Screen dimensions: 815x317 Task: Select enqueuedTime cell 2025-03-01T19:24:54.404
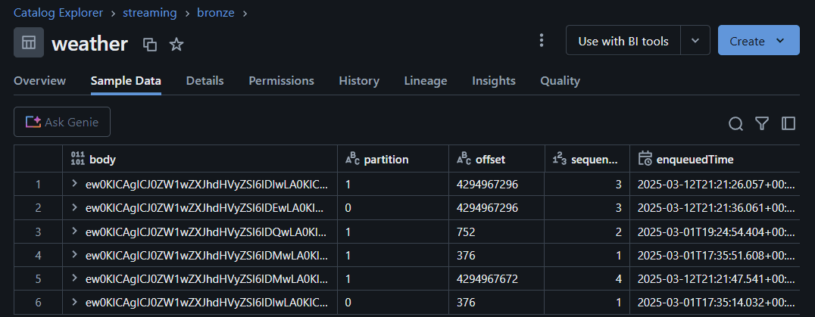point(715,232)
